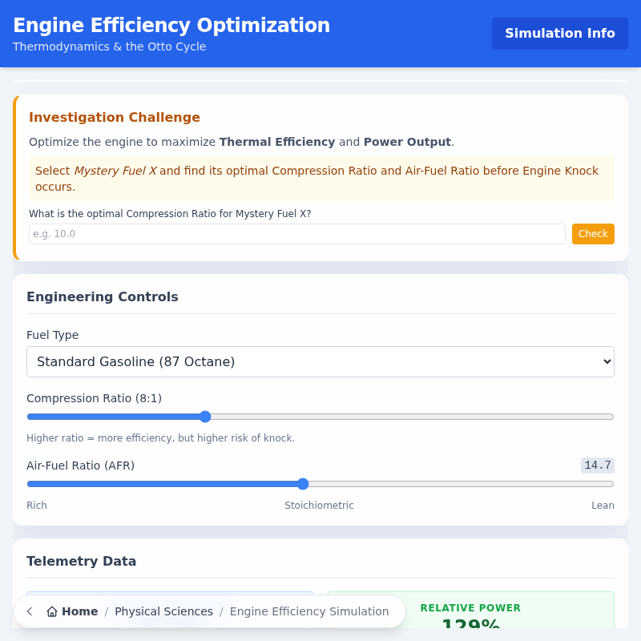Click the 14.7 AFR value badge
Image resolution: width=641 pixels, height=641 pixels.
tap(597, 465)
